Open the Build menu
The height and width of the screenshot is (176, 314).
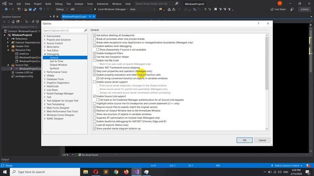click(48, 4)
